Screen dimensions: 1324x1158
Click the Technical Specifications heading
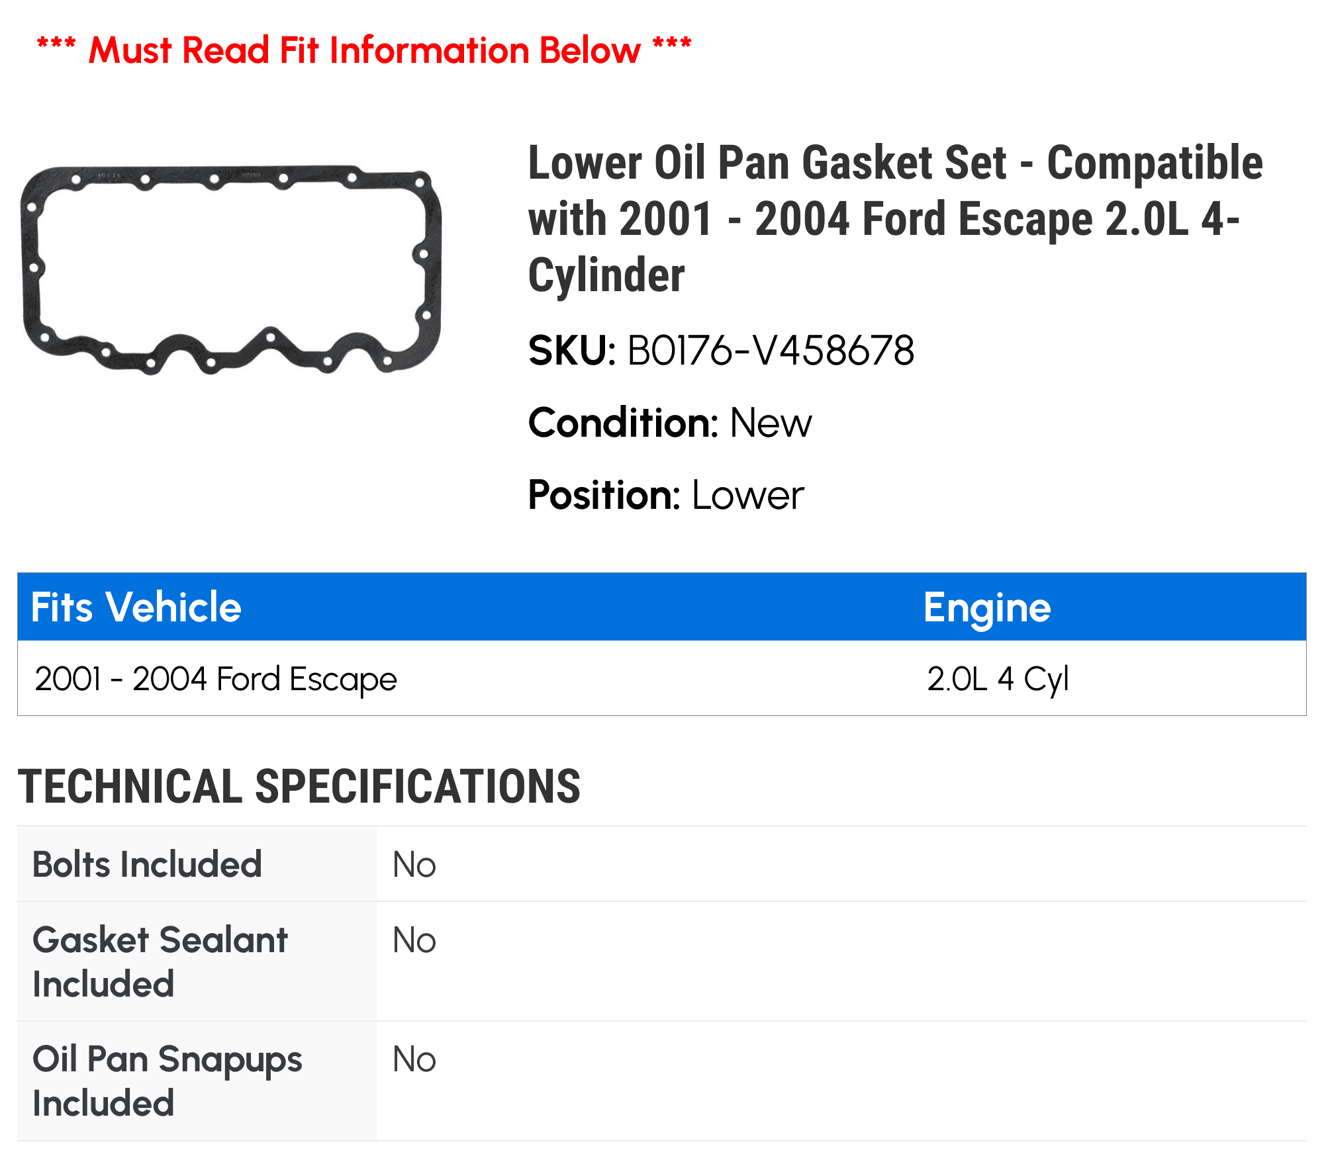pos(299,787)
